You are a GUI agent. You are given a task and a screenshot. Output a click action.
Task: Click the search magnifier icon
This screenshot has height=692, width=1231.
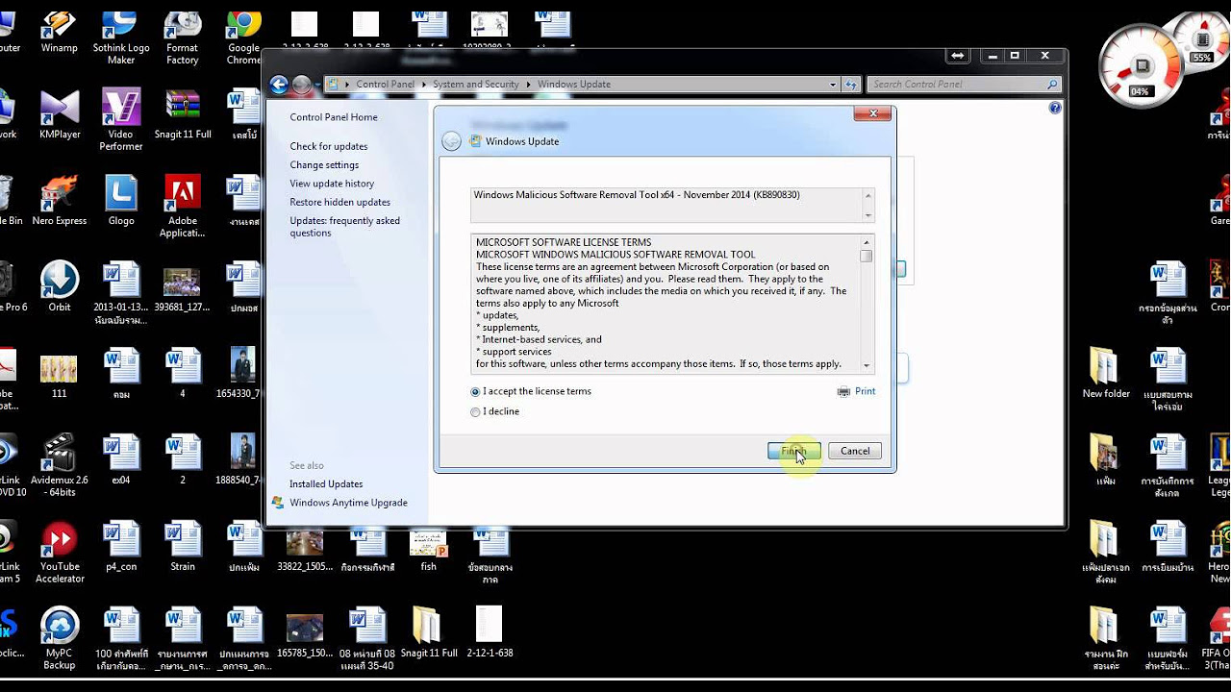click(1052, 85)
